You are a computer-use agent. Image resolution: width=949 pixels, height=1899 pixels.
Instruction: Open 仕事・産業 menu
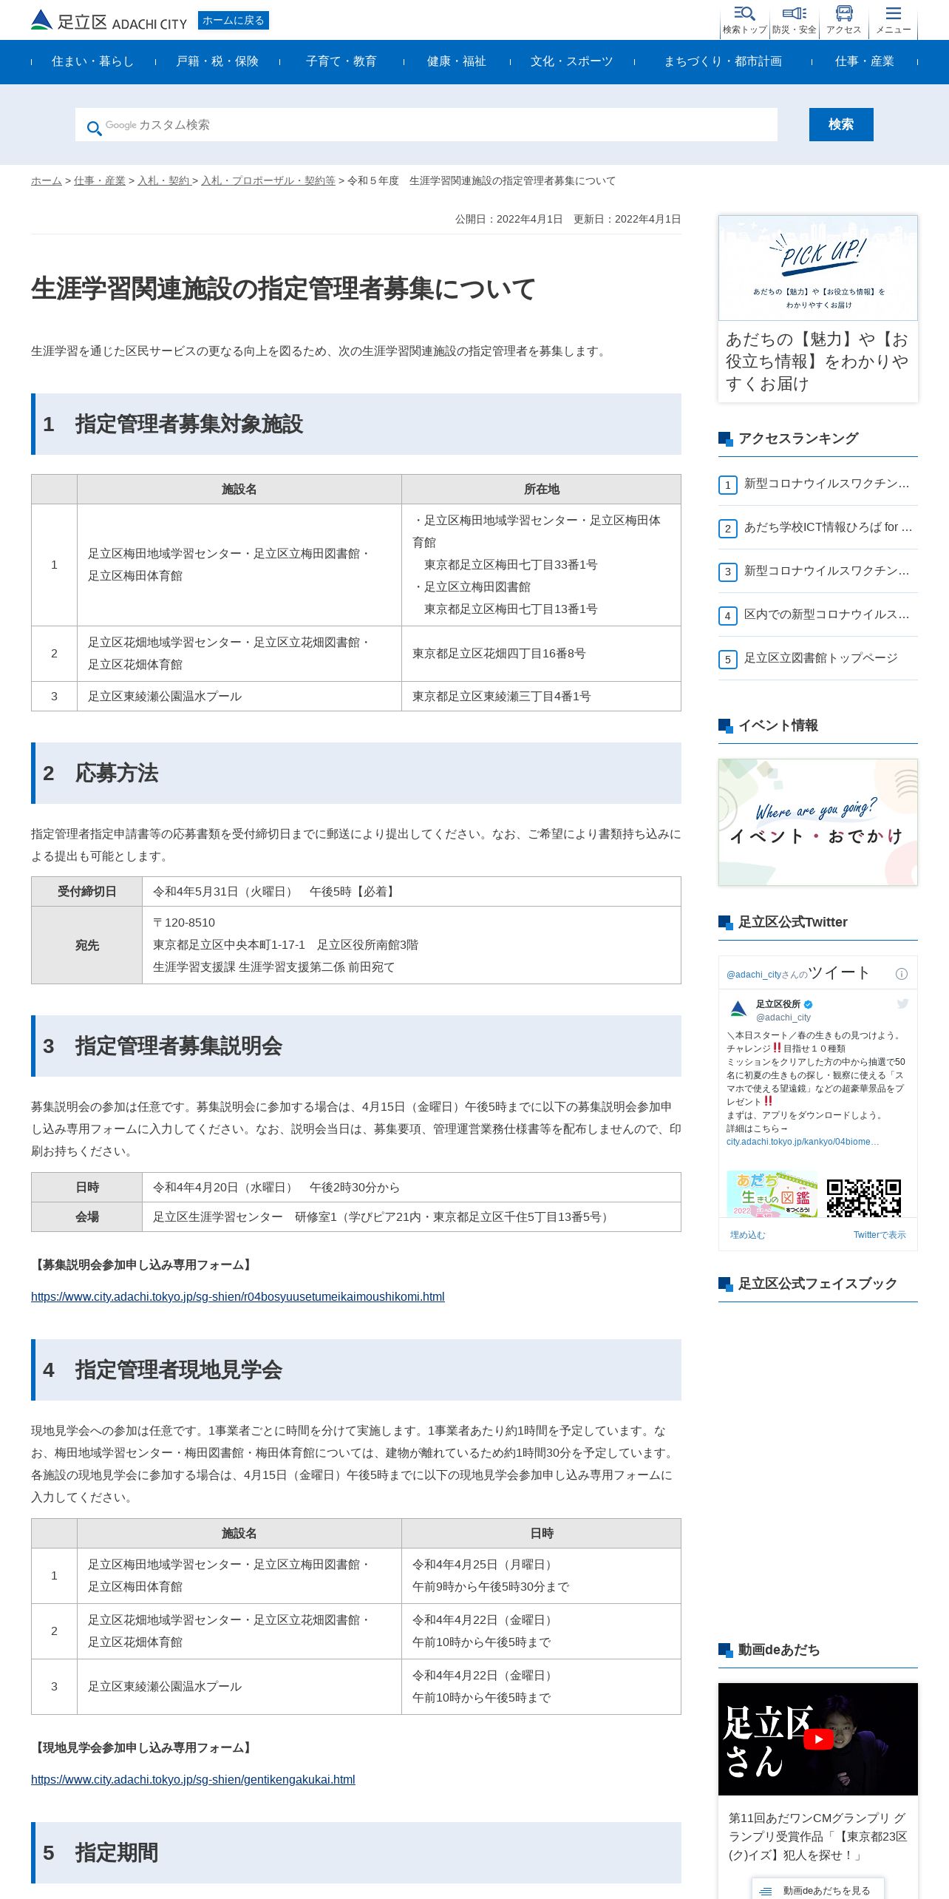[x=865, y=61]
